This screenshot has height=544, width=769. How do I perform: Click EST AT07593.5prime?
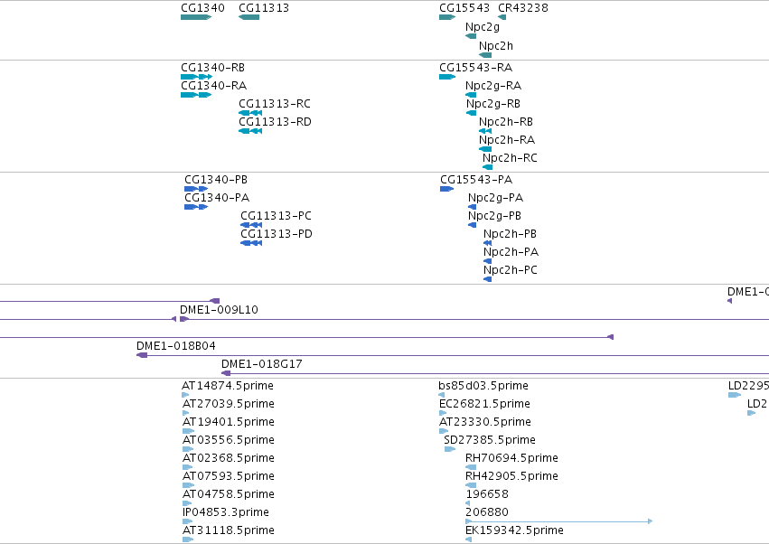(188, 485)
